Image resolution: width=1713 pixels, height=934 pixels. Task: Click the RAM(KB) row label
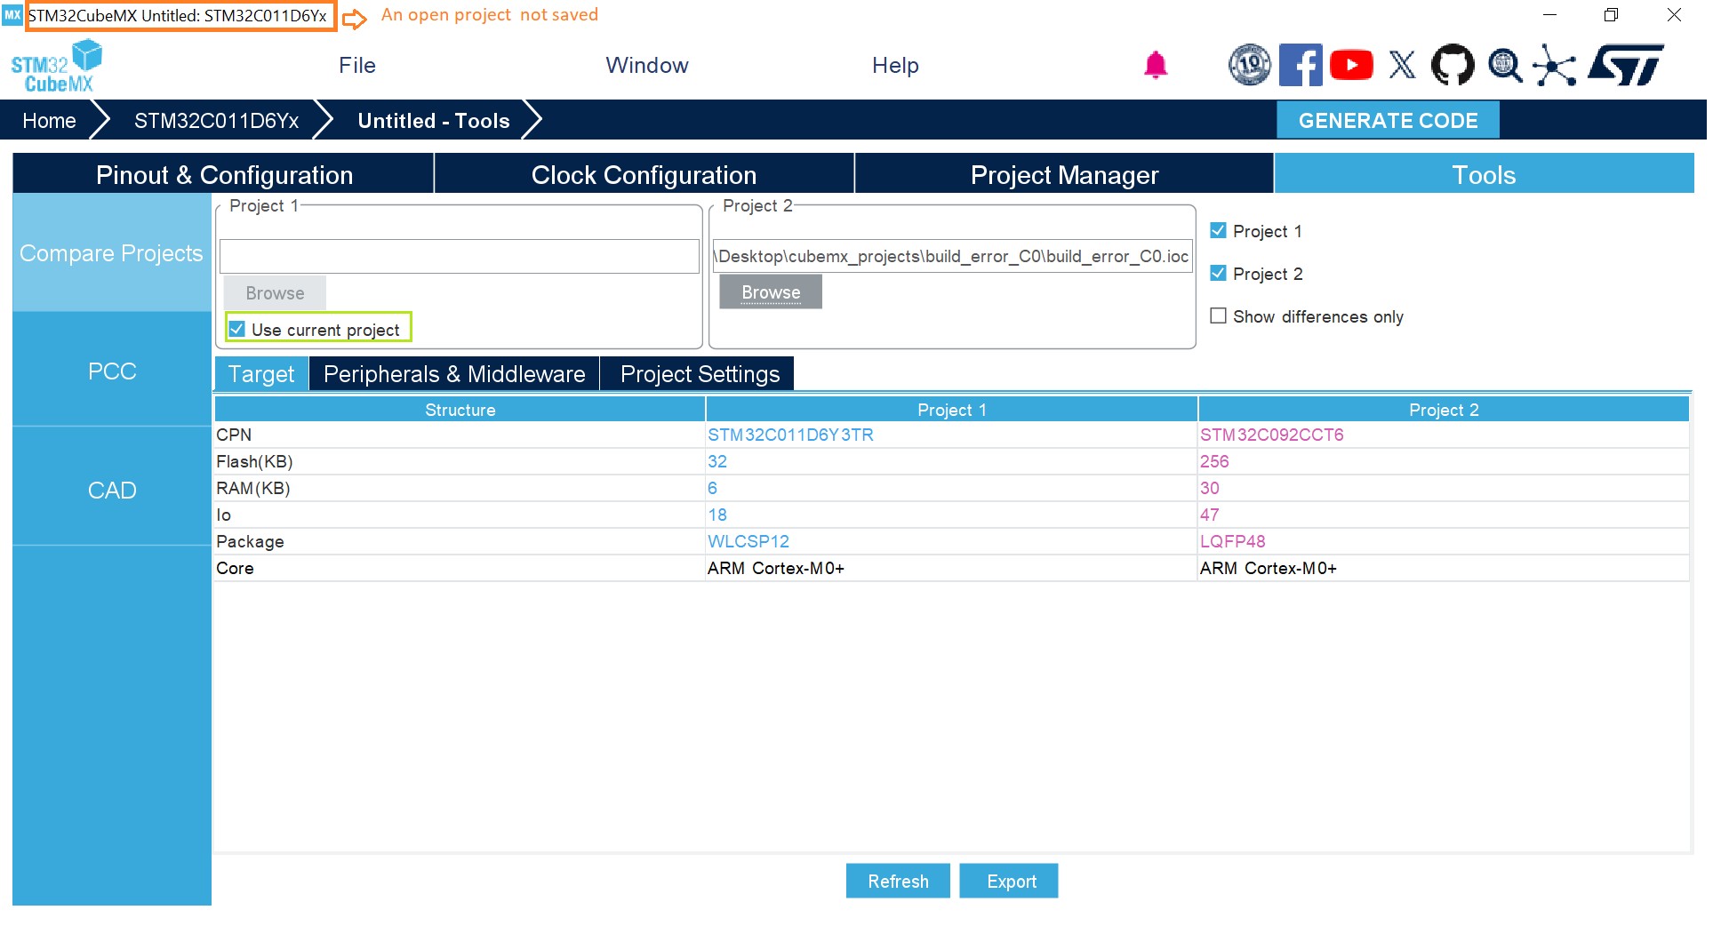pos(253,488)
